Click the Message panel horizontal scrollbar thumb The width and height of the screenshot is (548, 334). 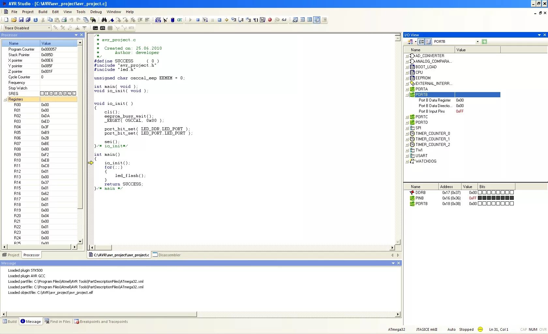(x=102, y=314)
